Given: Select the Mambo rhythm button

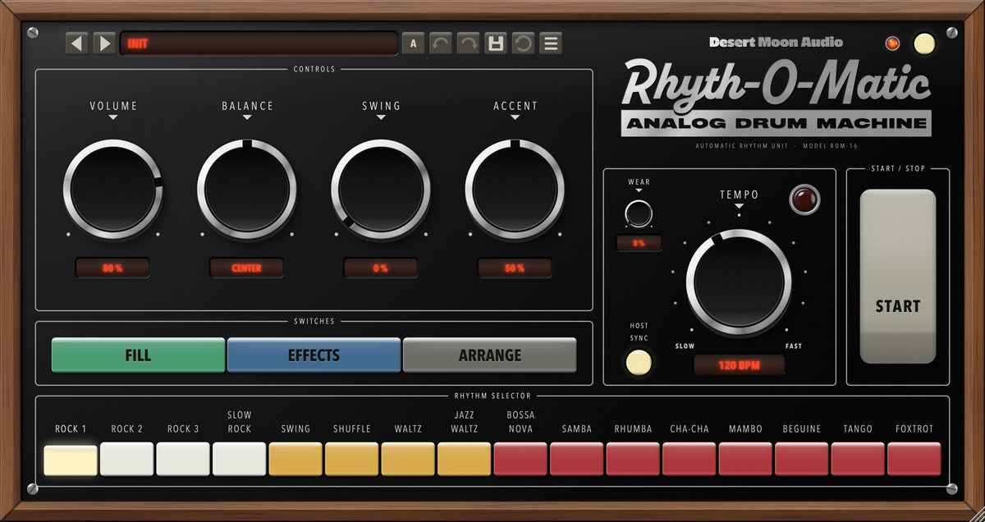Looking at the screenshot, I should pyautogui.click(x=745, y=459).
